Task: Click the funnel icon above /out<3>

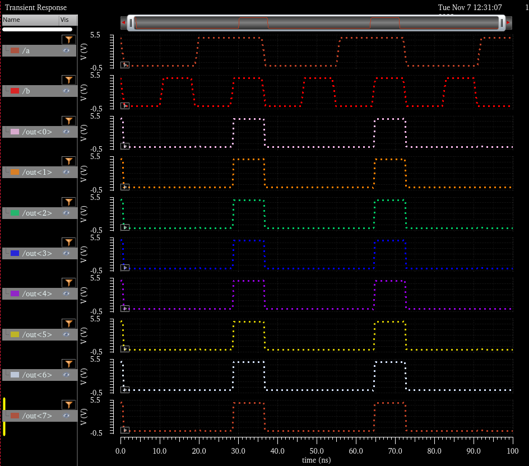Action: [x=68, y=243]
